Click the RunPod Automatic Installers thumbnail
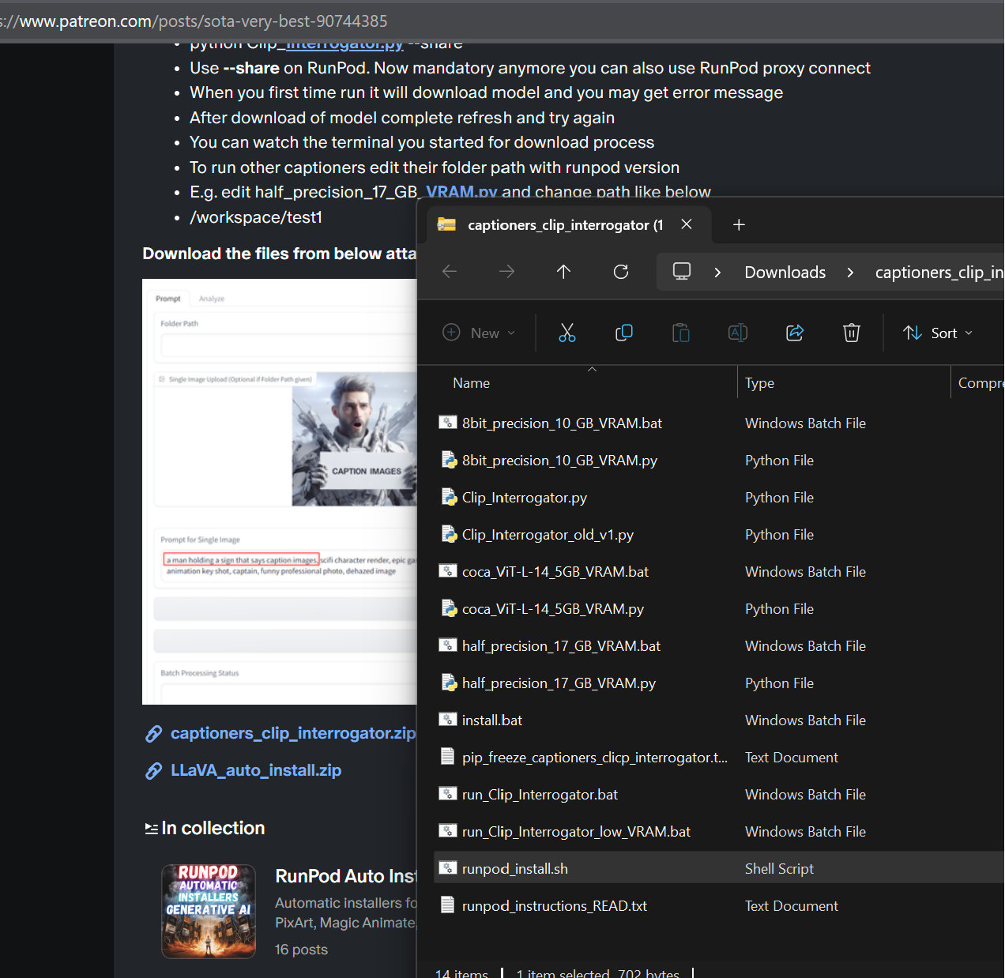The image size is (1005, 978). pyautogui.click(x=209, y=911)
